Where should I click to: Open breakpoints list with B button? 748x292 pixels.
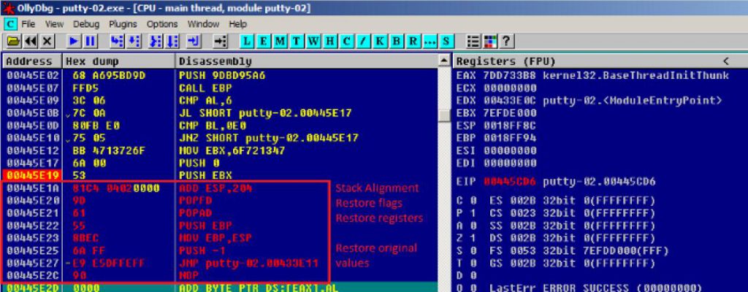point(395,42)
